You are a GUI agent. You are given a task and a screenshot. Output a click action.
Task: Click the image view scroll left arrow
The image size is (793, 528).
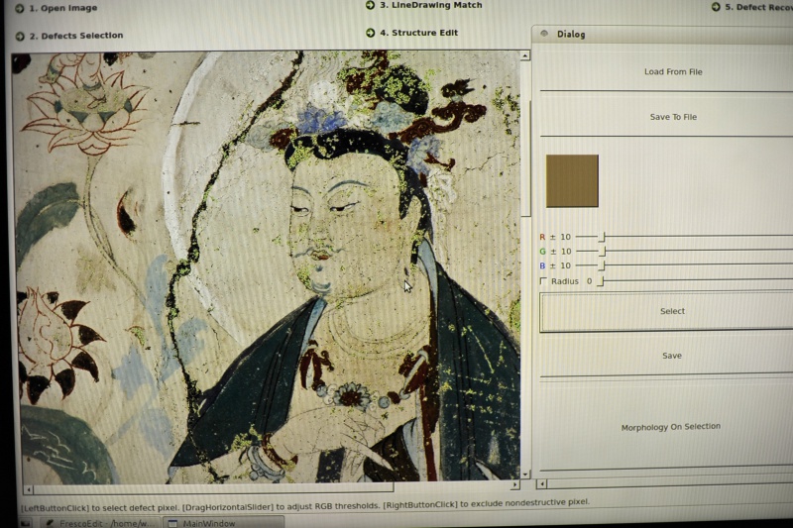(29, 489)
